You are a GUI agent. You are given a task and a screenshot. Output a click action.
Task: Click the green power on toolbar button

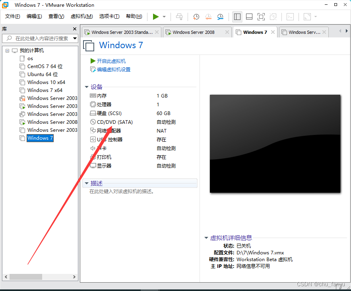click(x=155, y=17)
